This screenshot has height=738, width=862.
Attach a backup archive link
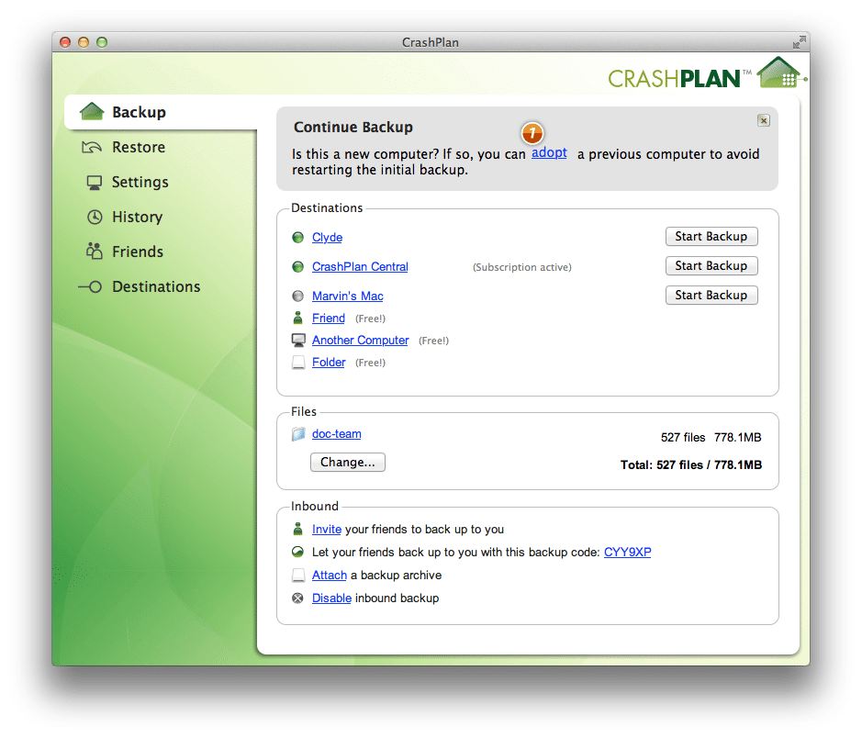330,576
